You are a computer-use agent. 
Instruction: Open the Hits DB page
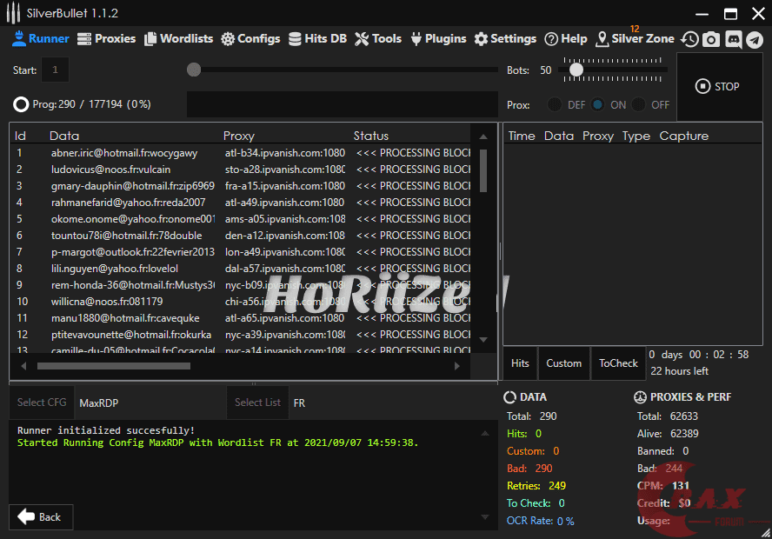tap(317, 39)
